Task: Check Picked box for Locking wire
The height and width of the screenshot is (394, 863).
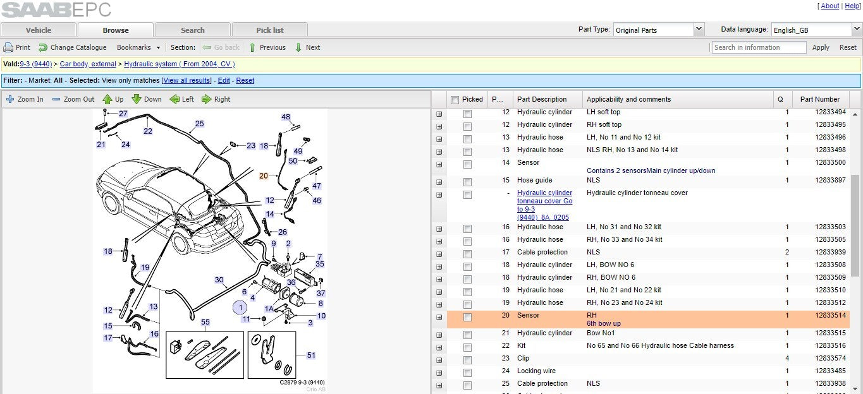Action: pos(467,373)
